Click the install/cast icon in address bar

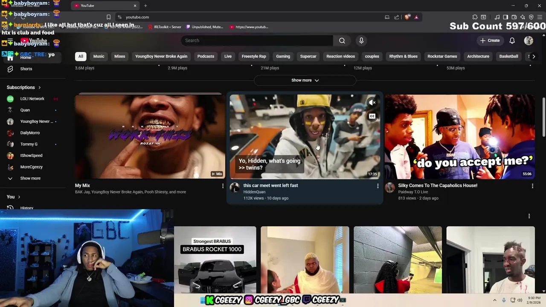pos(387,17)
